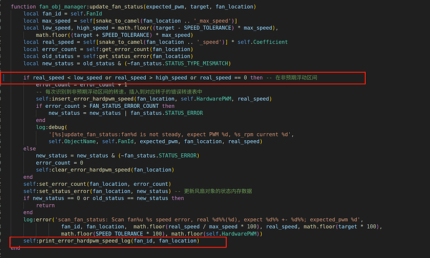This screenshot has height=258, width=430.
Task: Click the else keyword
Action: tap(29, 148)
